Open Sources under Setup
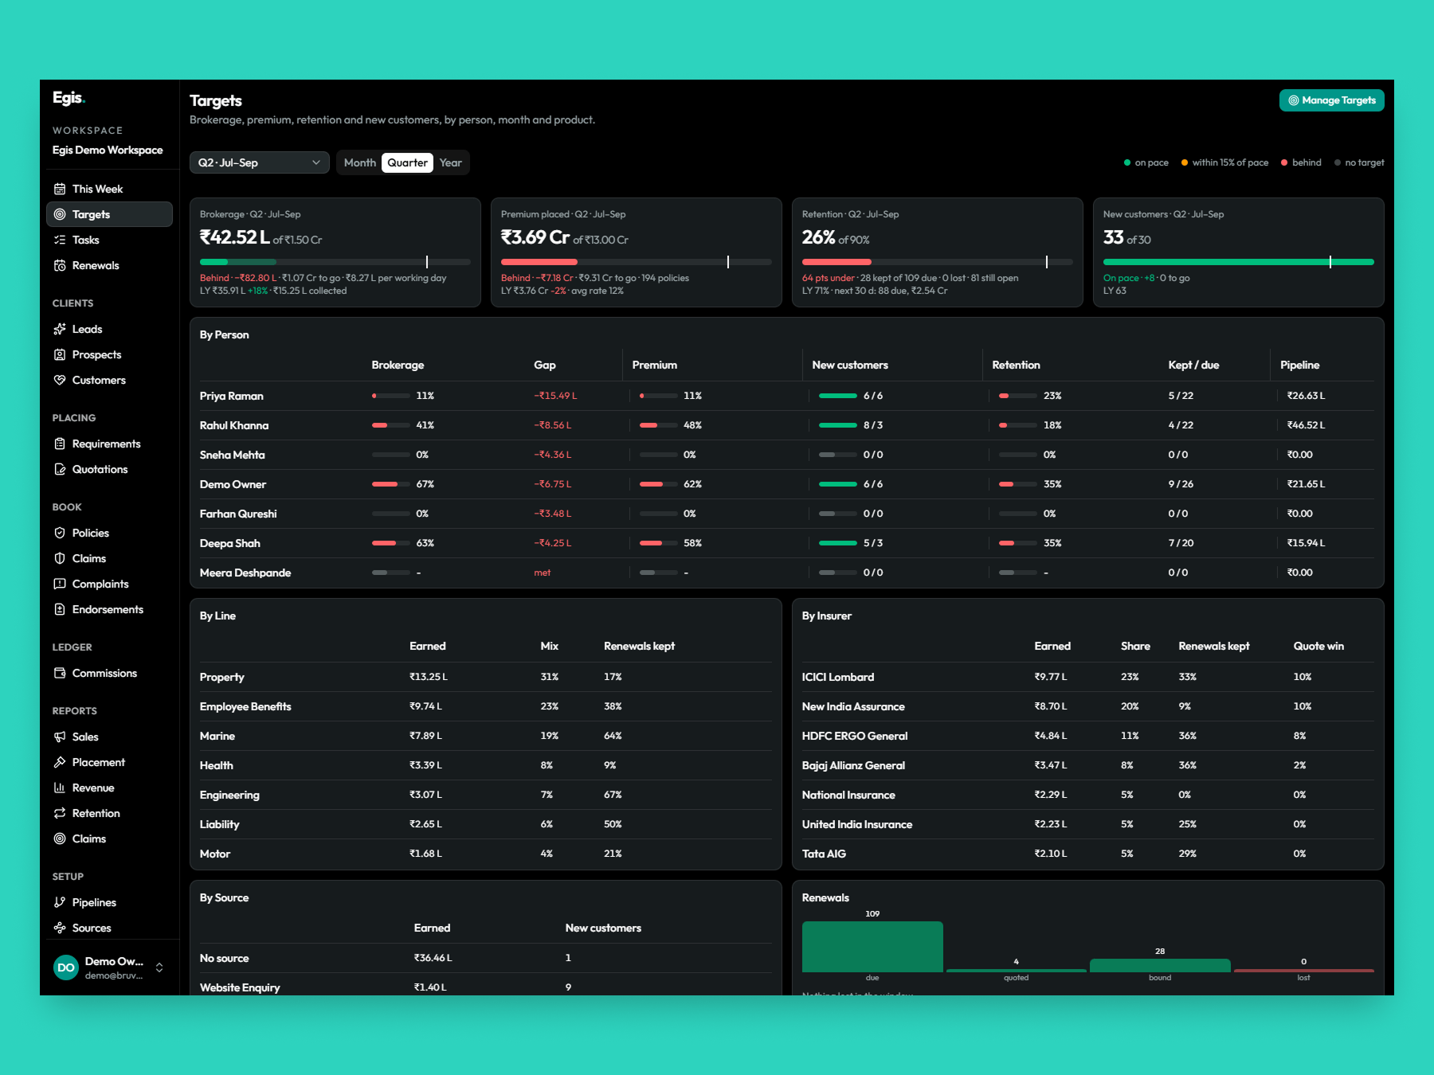This screenshot has height=1075, width=1434. coord(110,928)
